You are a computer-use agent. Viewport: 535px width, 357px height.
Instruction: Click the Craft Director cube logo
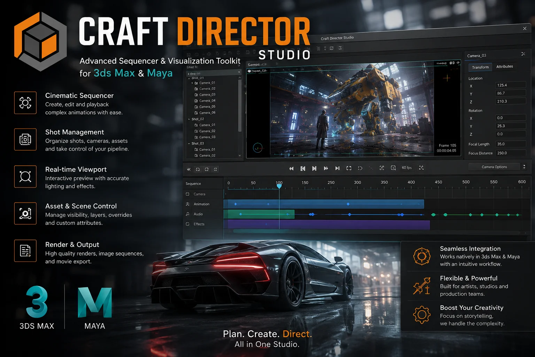tap(40, 41)
